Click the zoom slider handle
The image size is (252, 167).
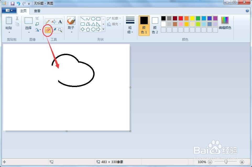pos(226,162)
